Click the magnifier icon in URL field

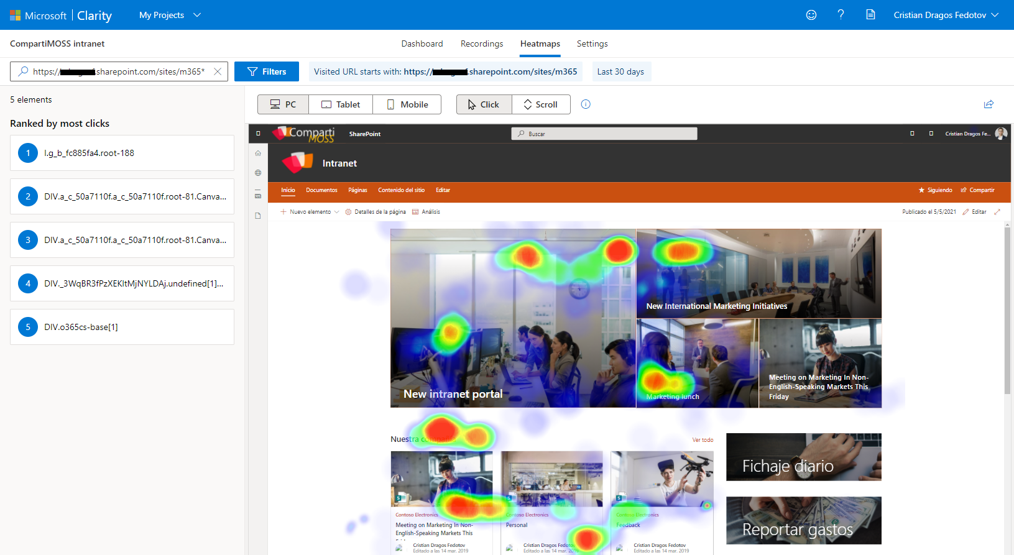click(23, 71)
